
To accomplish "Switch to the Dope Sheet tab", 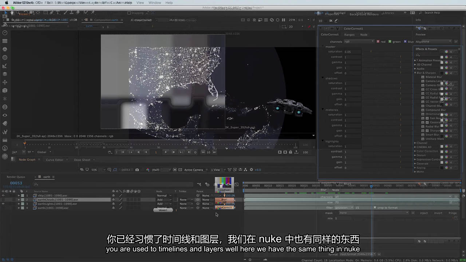I will click(82, 160).
